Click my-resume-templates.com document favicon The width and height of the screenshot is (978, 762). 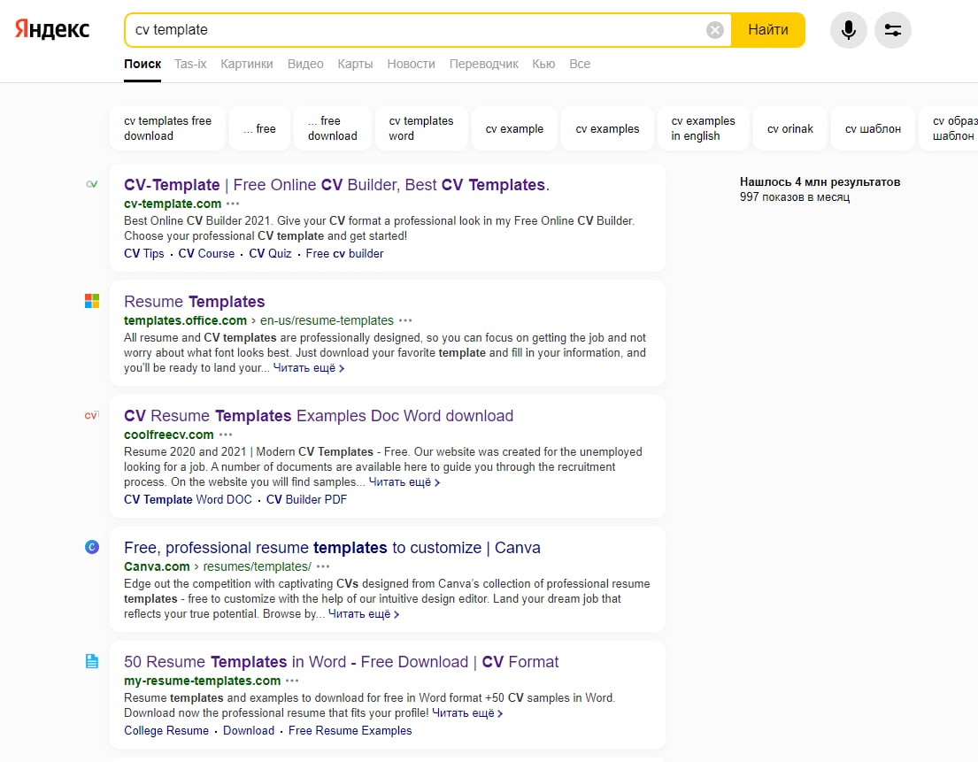92,661
